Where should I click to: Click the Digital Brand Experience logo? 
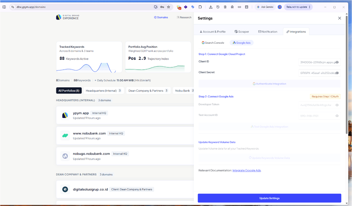68,17
